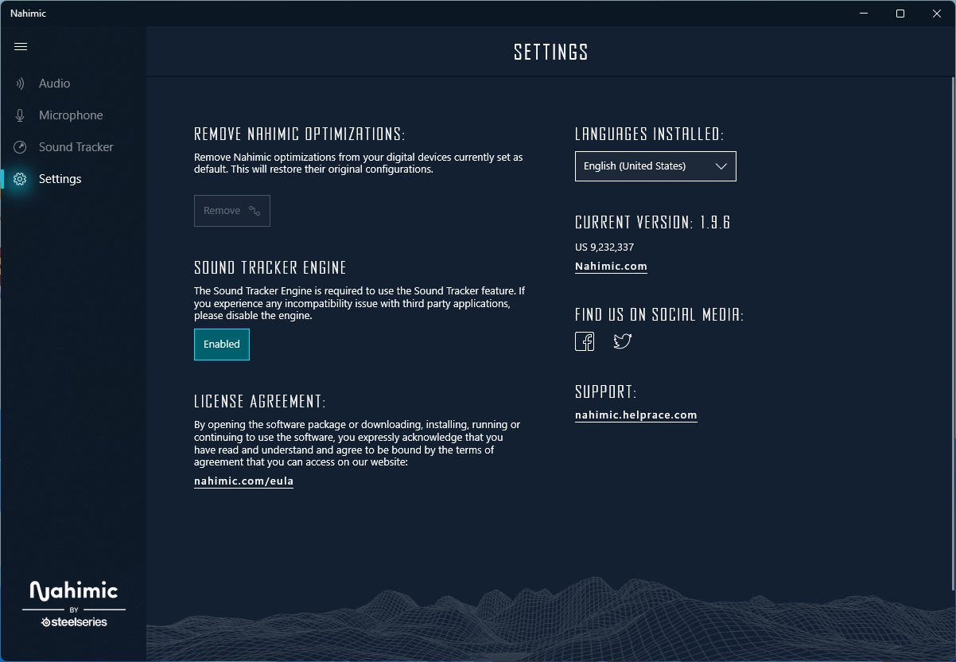The height and width of the screenshot is (662, 956).
Task: Open the Sound Tracker section
Action: coord(73,147)
